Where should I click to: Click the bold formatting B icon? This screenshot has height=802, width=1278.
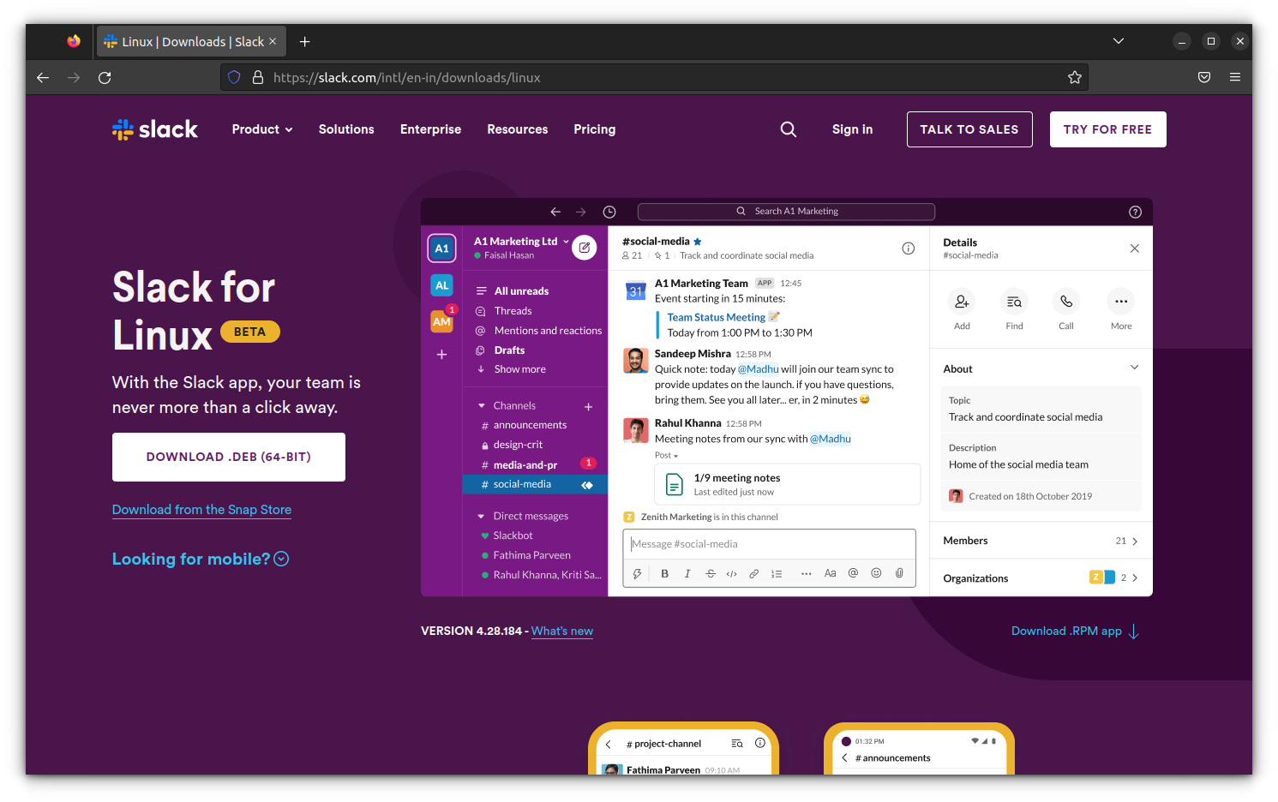pos(664,574)
